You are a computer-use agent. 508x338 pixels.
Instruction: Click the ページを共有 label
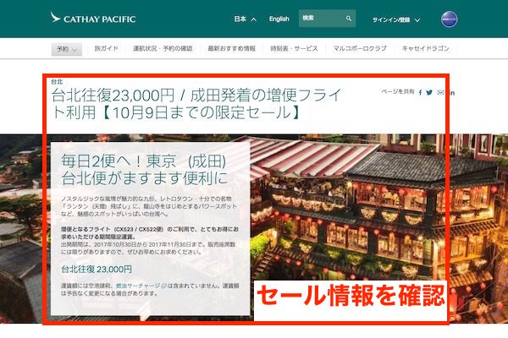[398, 91]
